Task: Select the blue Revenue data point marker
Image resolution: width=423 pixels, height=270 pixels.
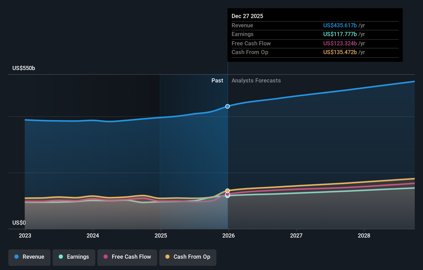Action: [227, 106]
